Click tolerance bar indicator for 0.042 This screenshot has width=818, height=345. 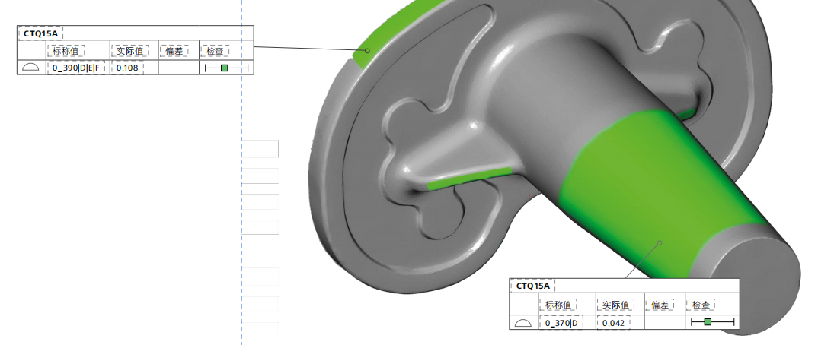[x=712, y=323]
